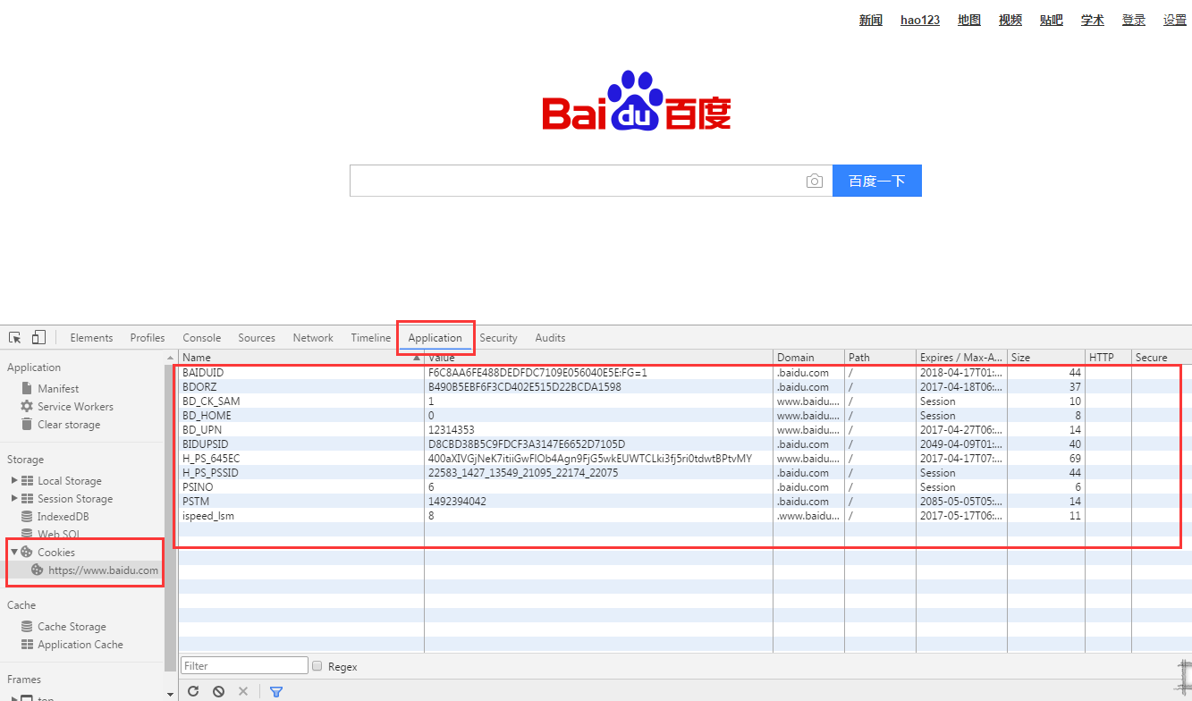Viewport: 1192px width, 701px height.
Task: Open the 设置 settings link
Action: [1175, 20]
